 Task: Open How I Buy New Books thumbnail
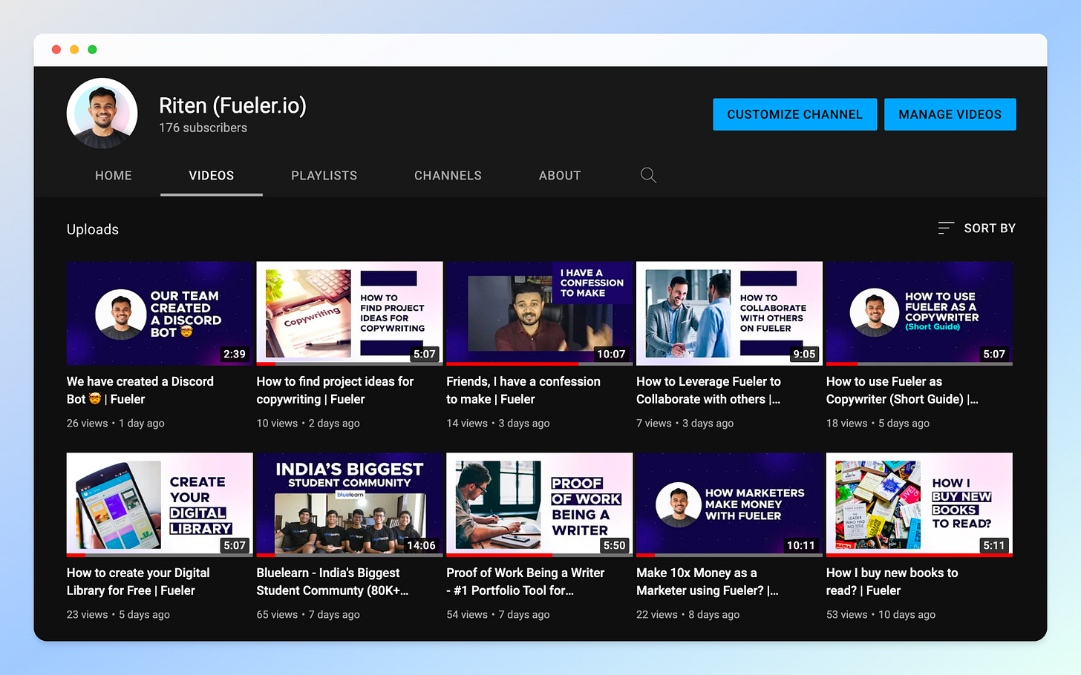[x=919, y=504]
